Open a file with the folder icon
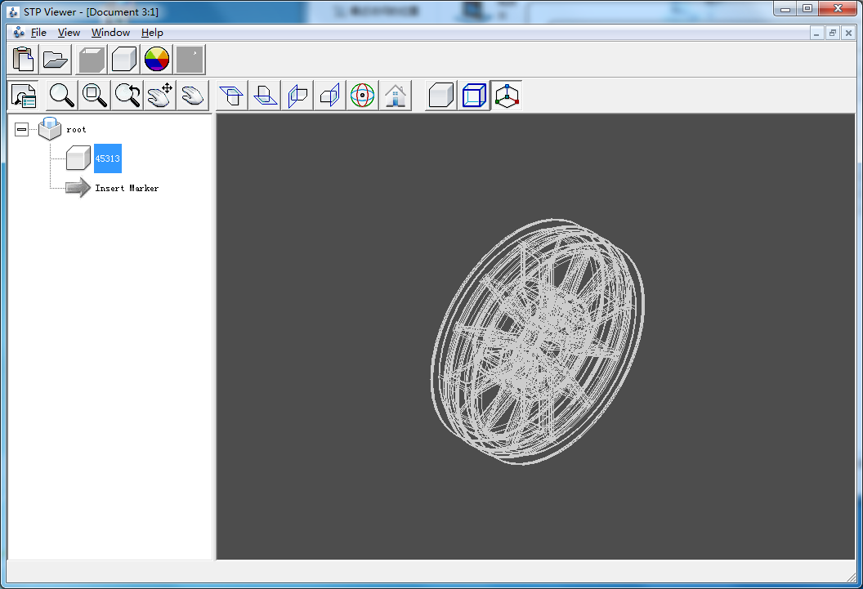The image size is (863, 589). [55, 60]
